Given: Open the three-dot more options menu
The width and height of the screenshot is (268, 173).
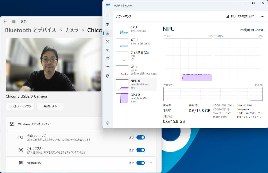Looking at the screenshot, I should (262, 16).
